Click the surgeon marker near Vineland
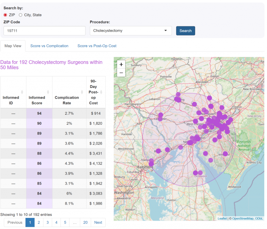This screenshot has height=229, width=267. click(x=225, y=154)
